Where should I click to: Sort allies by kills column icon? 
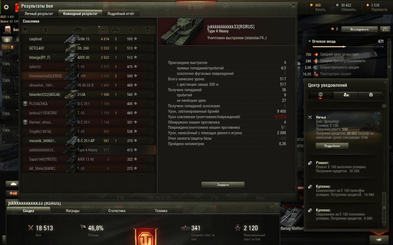pos(116,30)
